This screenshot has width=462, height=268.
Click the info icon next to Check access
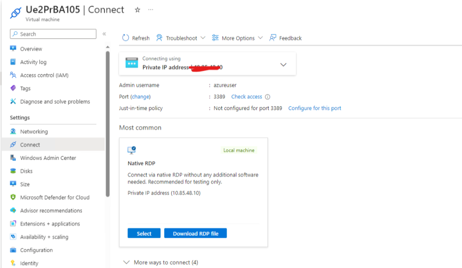(268, 97)
